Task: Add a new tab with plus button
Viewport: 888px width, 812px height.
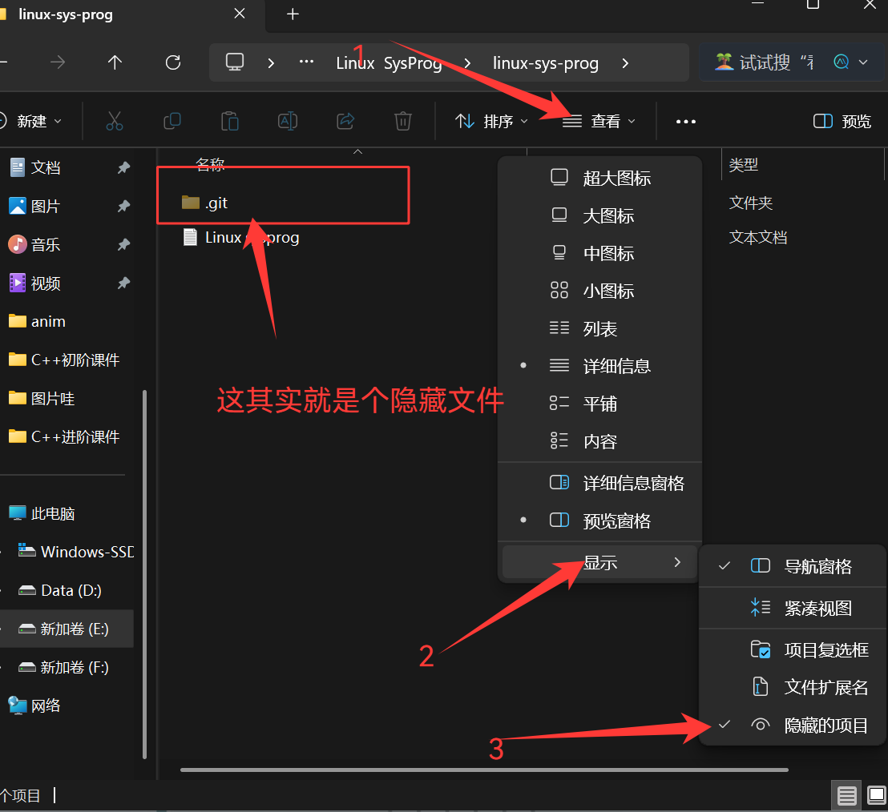Action: 293,14
